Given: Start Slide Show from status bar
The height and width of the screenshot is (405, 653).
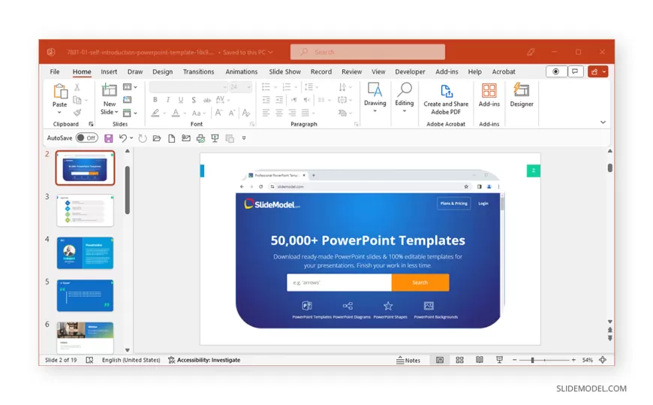Looking at the screenshot, I should coord(499,360).
